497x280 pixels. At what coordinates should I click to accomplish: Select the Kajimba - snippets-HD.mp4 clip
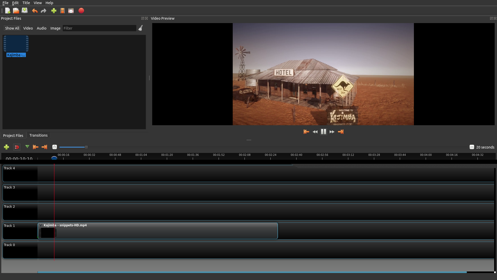point(158,231)
